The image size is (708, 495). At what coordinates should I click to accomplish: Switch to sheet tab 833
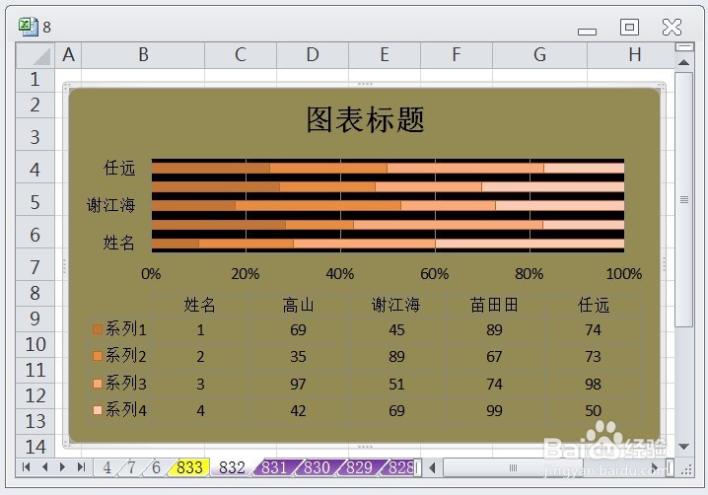coord(189,467)
